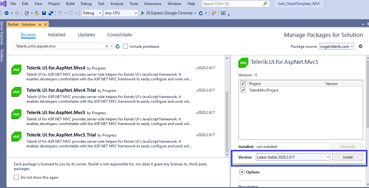Open the Server Explorer side panel
Image resolution: width=369 pixels, height=188 pixels.
[x=2, y=33]
